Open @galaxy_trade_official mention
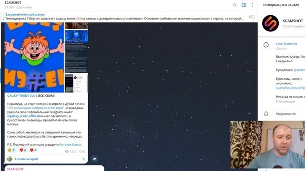The width and height of the screenshot is (305, 171). coord(23,116)
